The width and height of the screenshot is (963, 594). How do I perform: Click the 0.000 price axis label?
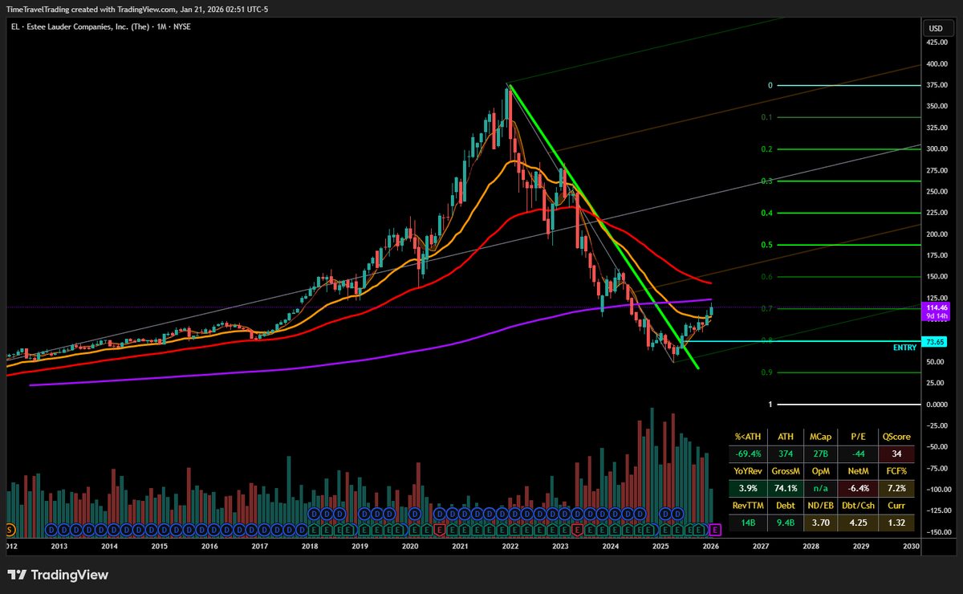937,405
